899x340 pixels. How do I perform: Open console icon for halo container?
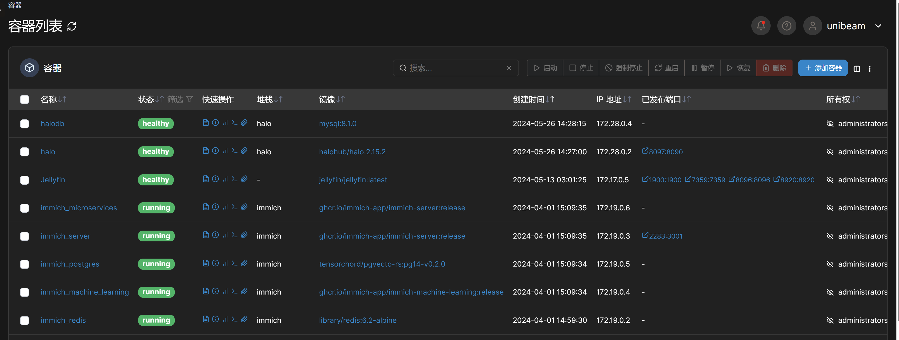point(234,150)
